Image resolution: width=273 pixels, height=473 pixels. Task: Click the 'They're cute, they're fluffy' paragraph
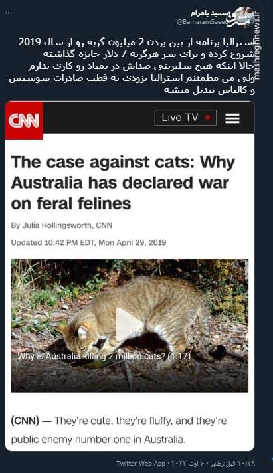point(119,430)
